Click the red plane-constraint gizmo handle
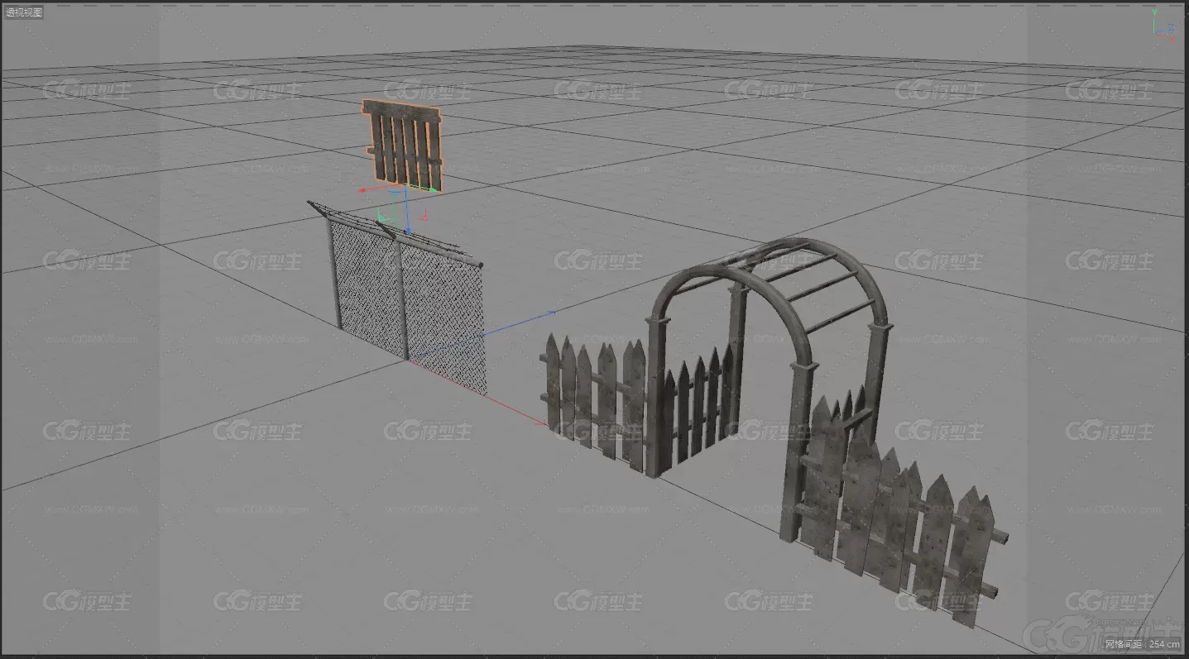 pos(424,217)
